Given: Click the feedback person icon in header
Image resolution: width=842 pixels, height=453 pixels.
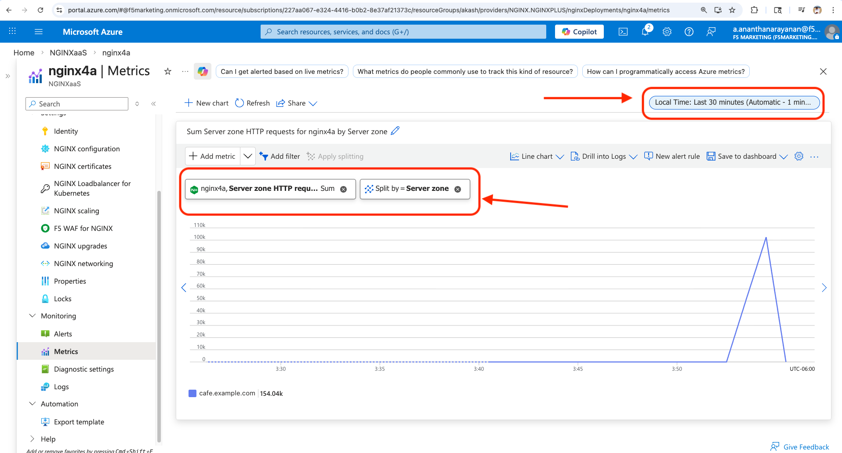Looking at the screenshot, I should pyautogui.click(x=711, y=32).
